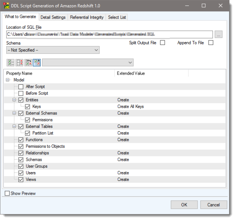The width and height of the screenshot is (235, 220).
Task: Collapse the External Tables tree node
Action: pos(15,126)
